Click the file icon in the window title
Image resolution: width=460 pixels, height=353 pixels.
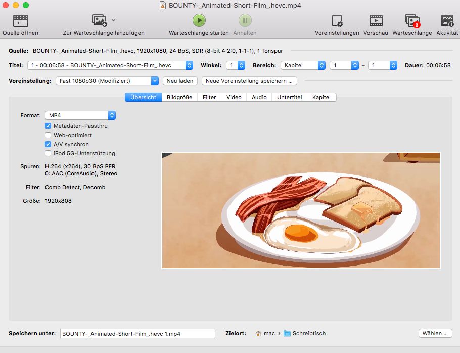click(163, 5)
